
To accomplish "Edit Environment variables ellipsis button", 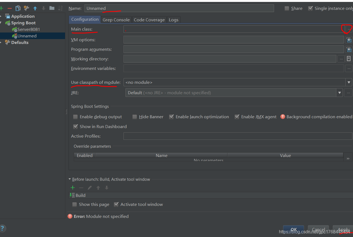I will (349, 68).
